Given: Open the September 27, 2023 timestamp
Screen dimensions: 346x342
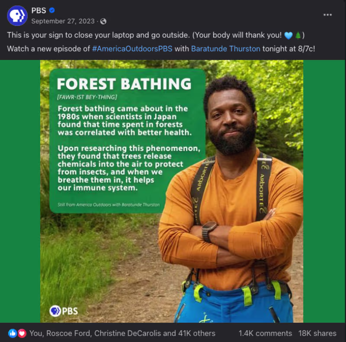Looking at the screenshot, I should tap(64, 21).
